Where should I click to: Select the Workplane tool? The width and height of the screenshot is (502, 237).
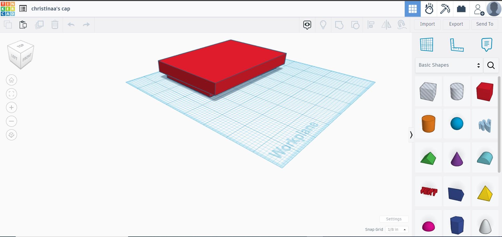point(426,44)
